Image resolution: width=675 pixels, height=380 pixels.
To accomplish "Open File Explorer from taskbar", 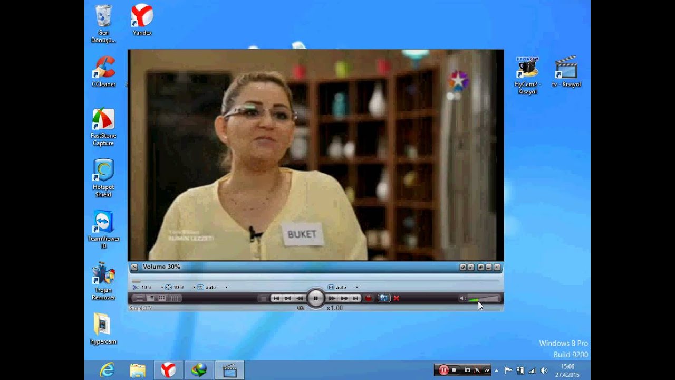I will [x=138, y=370].
